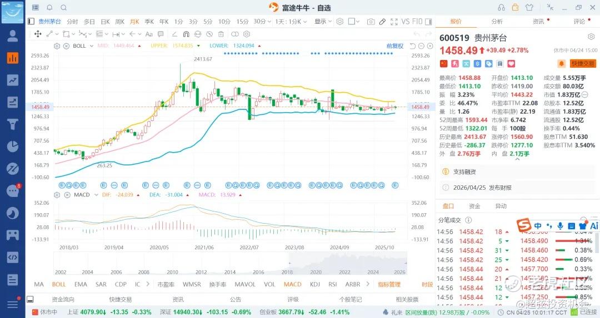Image resolution: width=600 pixels, height=318 pixels.
Task: Expand more sub indicators after ARBR
Action: pos(368,284)
